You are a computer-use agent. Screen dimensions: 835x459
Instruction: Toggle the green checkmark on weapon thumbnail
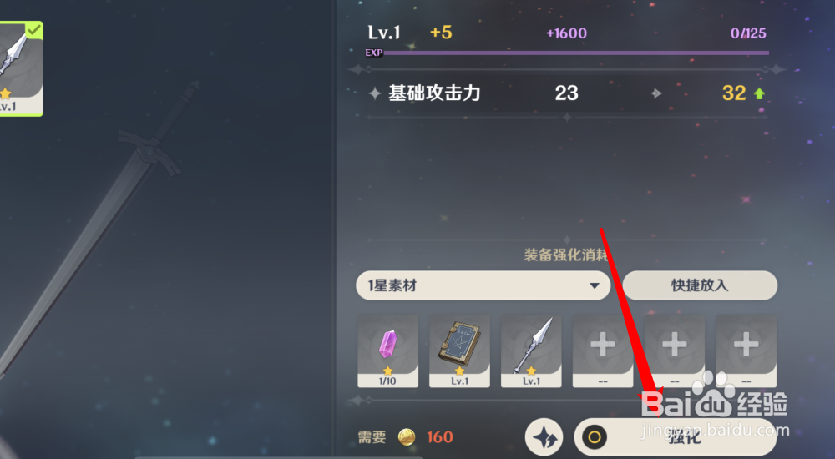pos(34,30)
